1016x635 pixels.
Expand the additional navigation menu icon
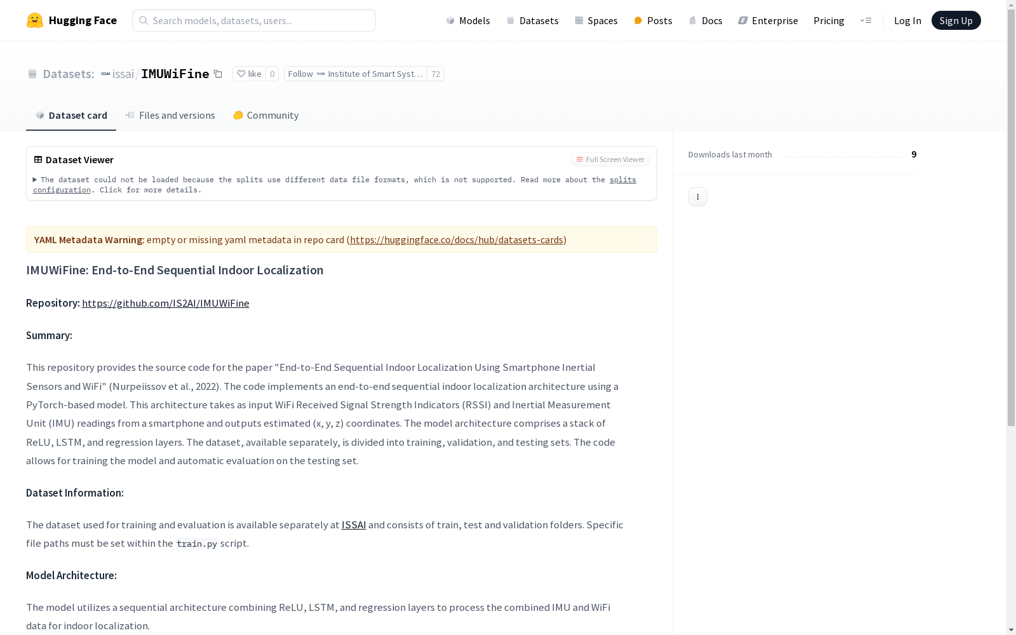click(x=866, y=20)
